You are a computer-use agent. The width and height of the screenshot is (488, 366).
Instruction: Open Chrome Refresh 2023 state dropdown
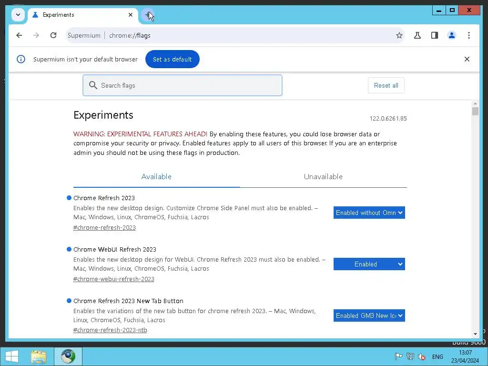click(369, 213)
